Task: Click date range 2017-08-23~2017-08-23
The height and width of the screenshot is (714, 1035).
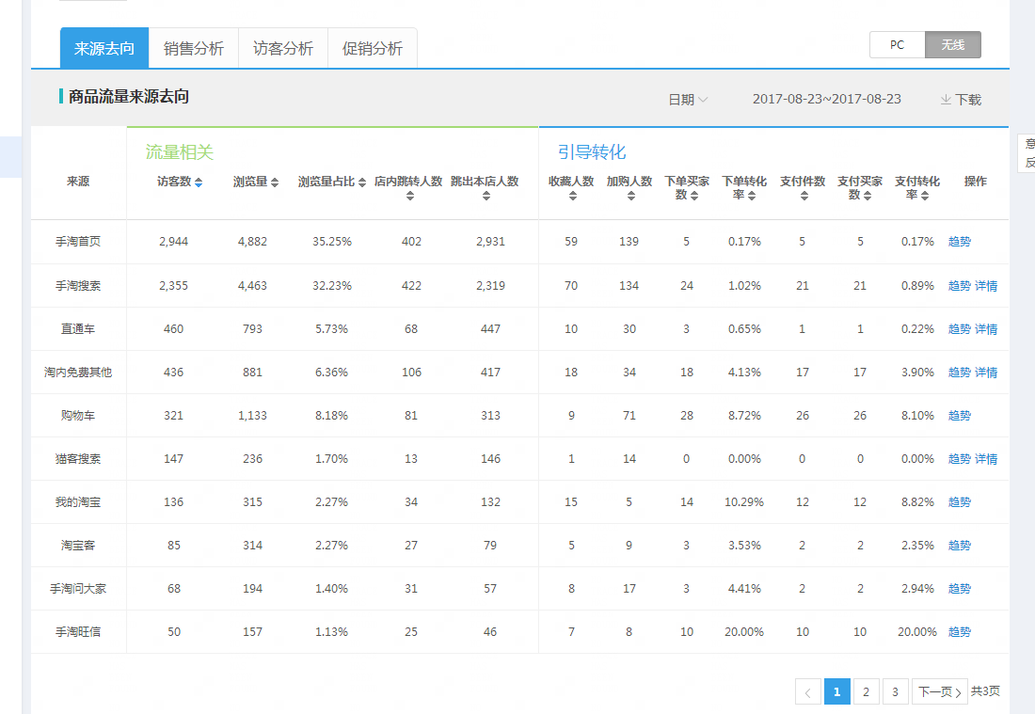Action: pos(826,99)
